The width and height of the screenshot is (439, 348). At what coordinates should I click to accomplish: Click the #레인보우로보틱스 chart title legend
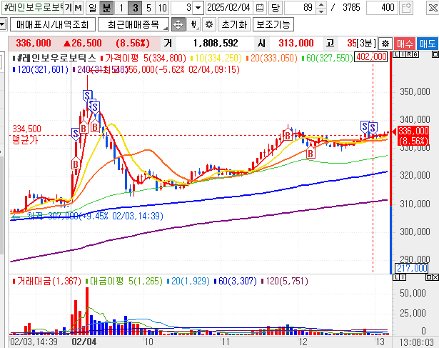[56, 58]
